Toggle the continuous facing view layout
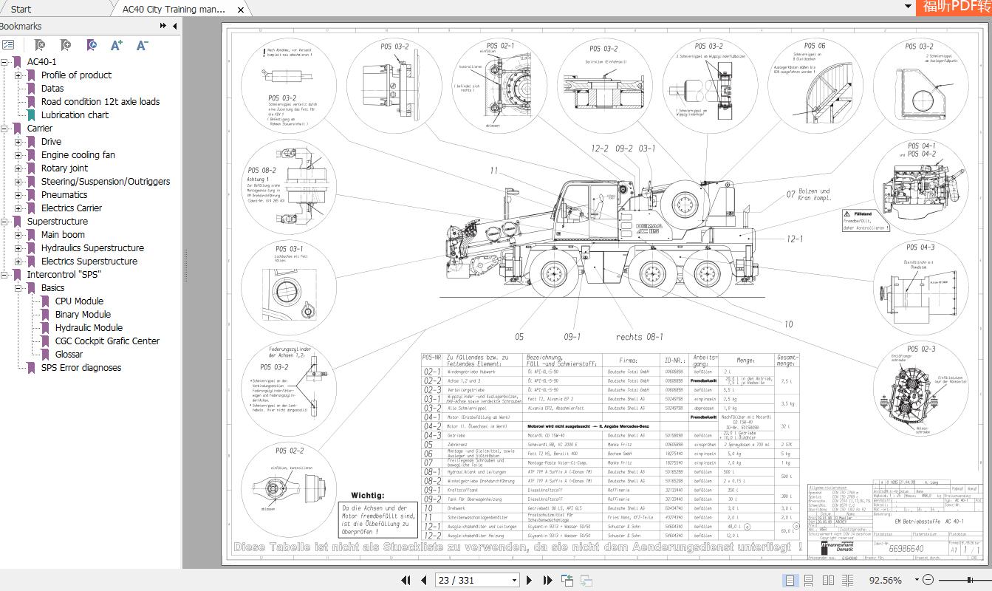This screenshot has height=591, width=992. pyautogui.click(x=847, y=580)
